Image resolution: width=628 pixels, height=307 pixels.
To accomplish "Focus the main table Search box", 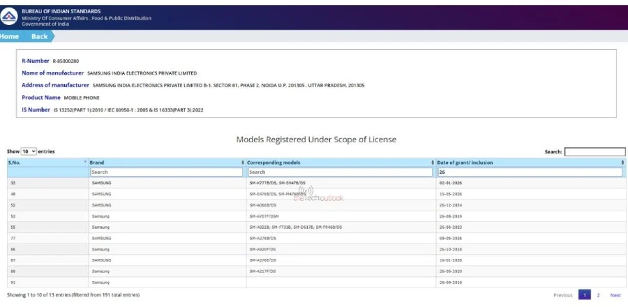I will (595, 151).
